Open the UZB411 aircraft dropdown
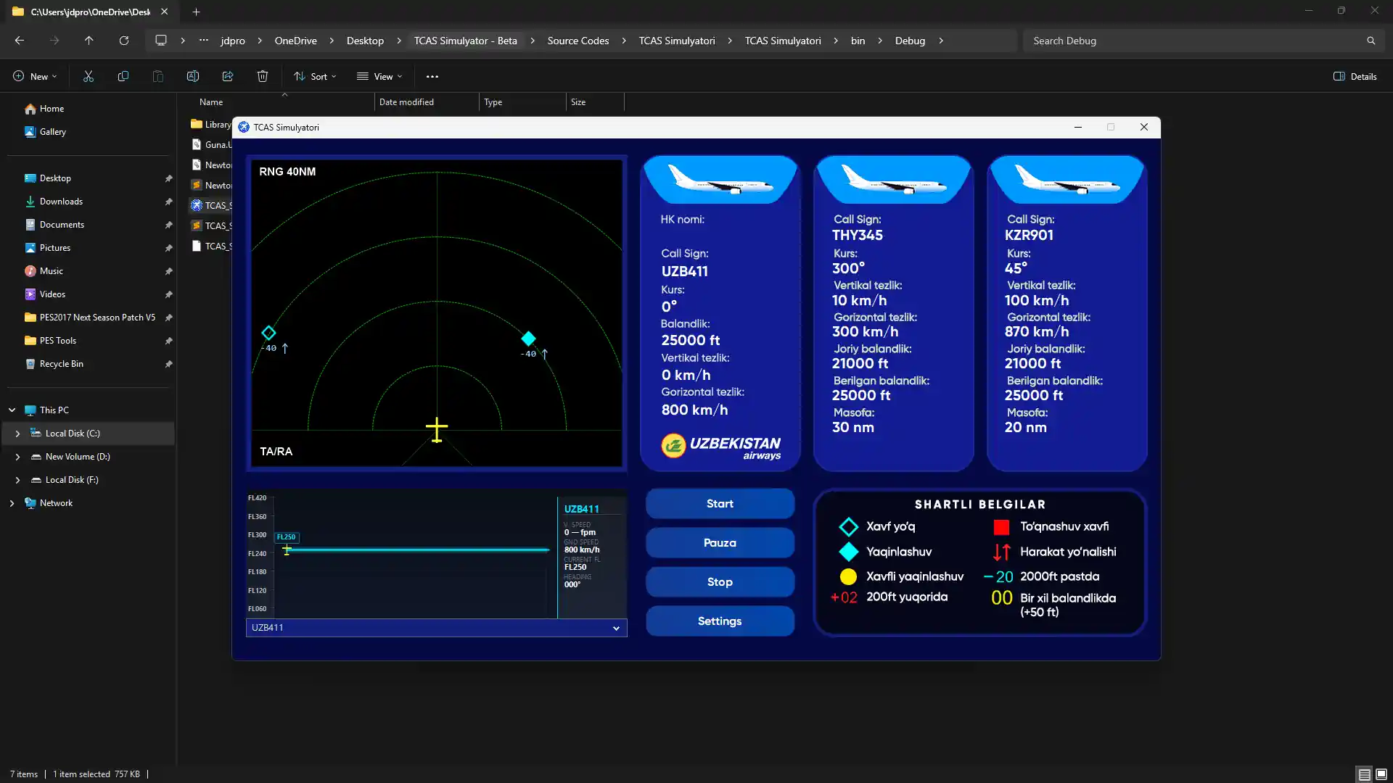Image resolution: width=1393 pixels, height=783 pixels. tap(436, 628)
